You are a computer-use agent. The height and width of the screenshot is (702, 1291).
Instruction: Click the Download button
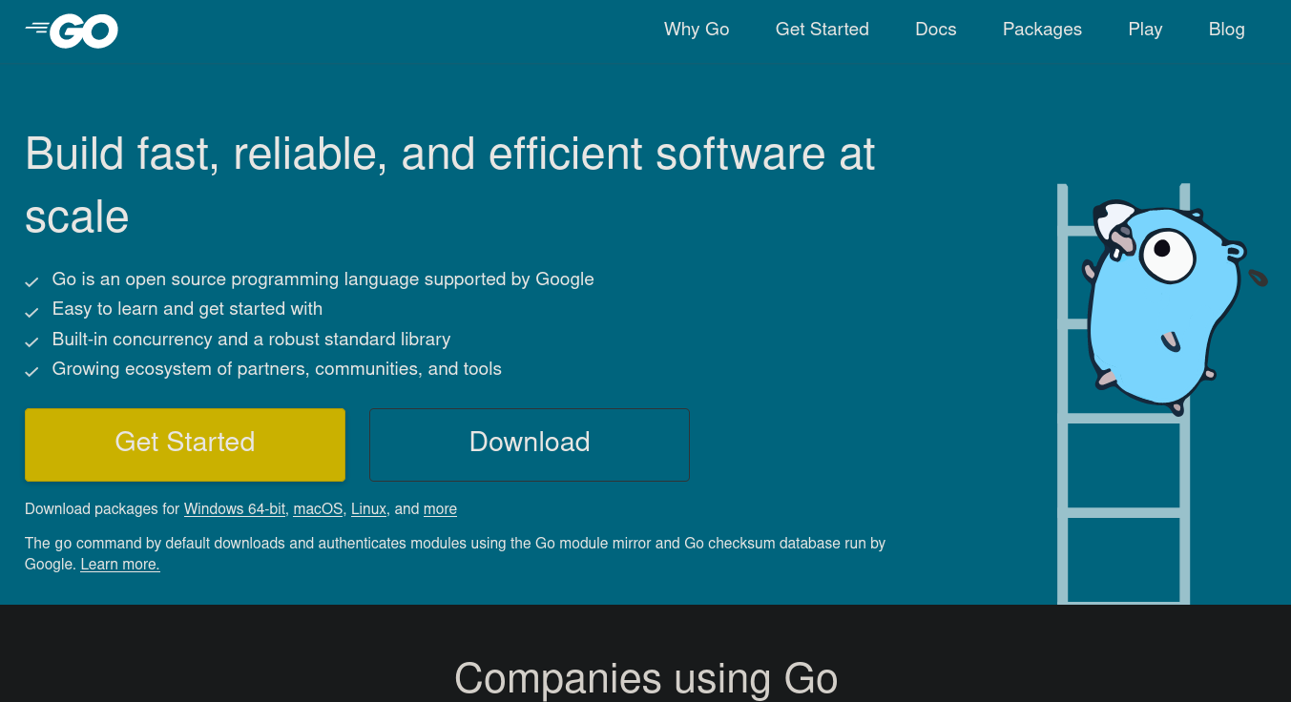point(530,444)
